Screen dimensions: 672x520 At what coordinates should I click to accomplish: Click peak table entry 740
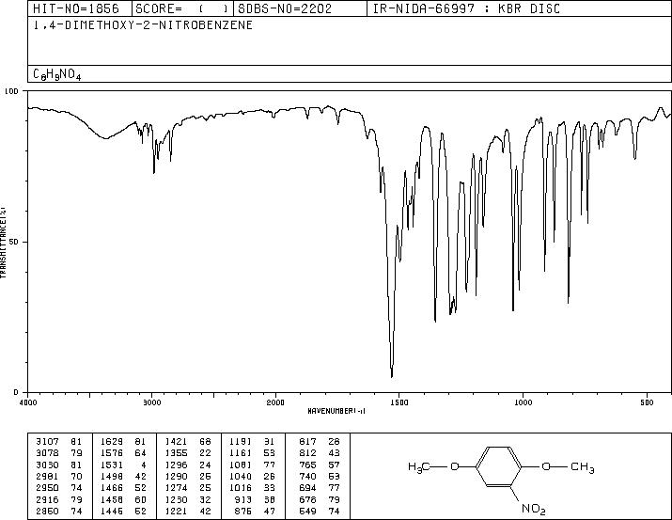(308, 476)
